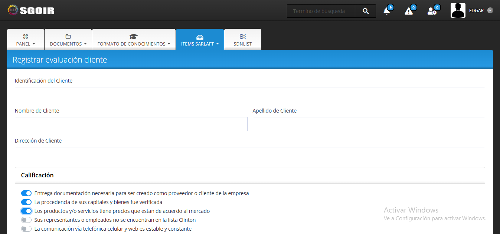Image resolution: width=500 pixels, height=234 pixels.
Task: Click the Identificación del Cliente field
Action: click(x=250, y=94)
